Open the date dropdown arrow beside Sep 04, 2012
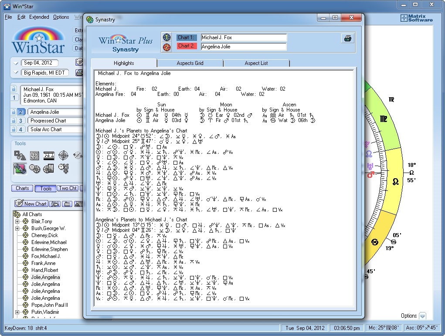Image resolution: width=445 pixels, height=336 pixels. click(16, 63)
